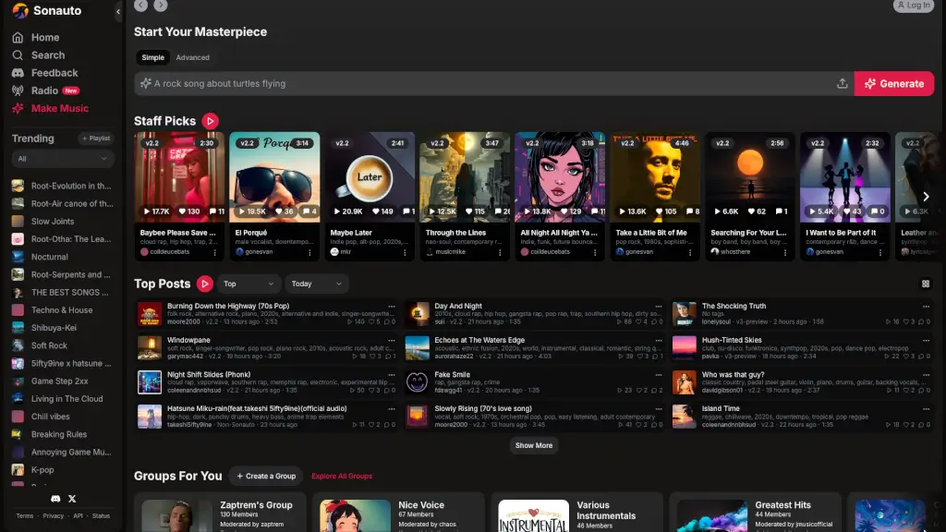Open options menu on Maybe Later card
Screen dimensions: 946x532
[x=406, y=251]
